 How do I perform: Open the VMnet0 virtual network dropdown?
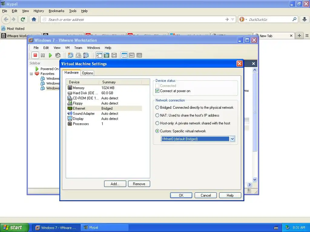point(232,139)
